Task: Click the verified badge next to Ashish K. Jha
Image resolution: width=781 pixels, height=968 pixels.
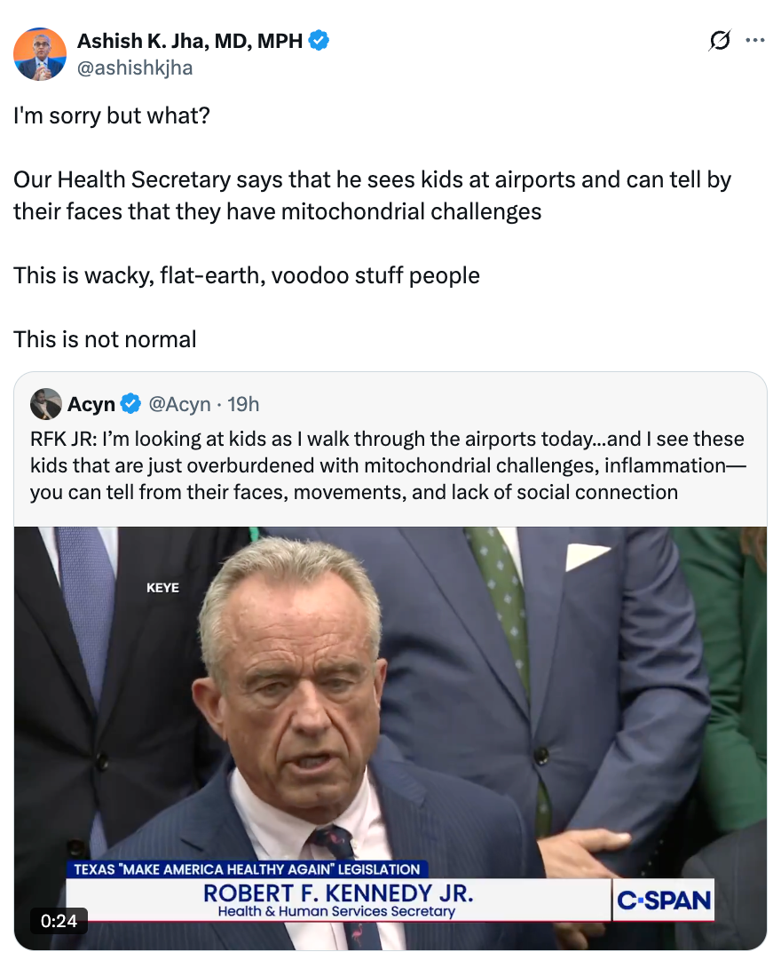Action: pyautogui.click(x=319, y=39)
